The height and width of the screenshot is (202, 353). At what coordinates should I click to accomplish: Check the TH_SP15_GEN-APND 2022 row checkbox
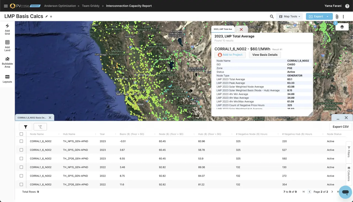click(x=21, y=176)
